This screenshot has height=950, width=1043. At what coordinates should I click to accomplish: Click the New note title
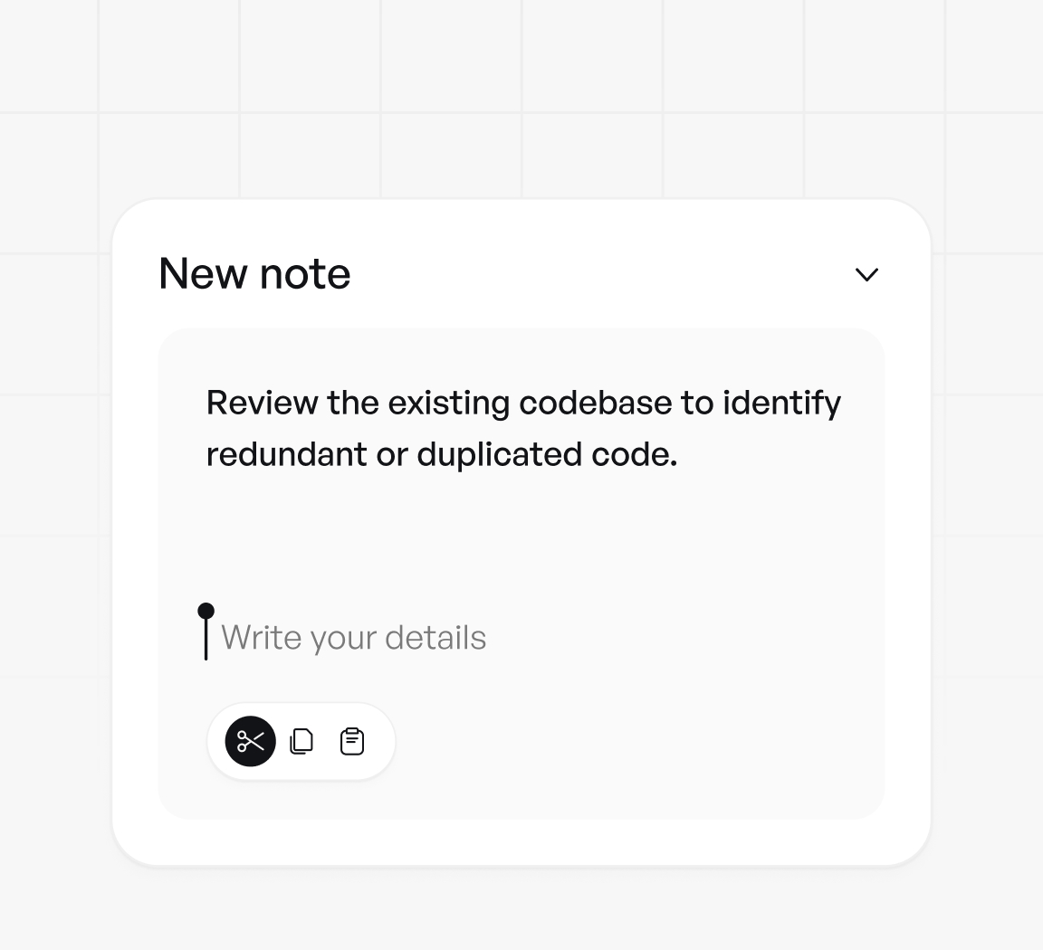pos(254,272)
